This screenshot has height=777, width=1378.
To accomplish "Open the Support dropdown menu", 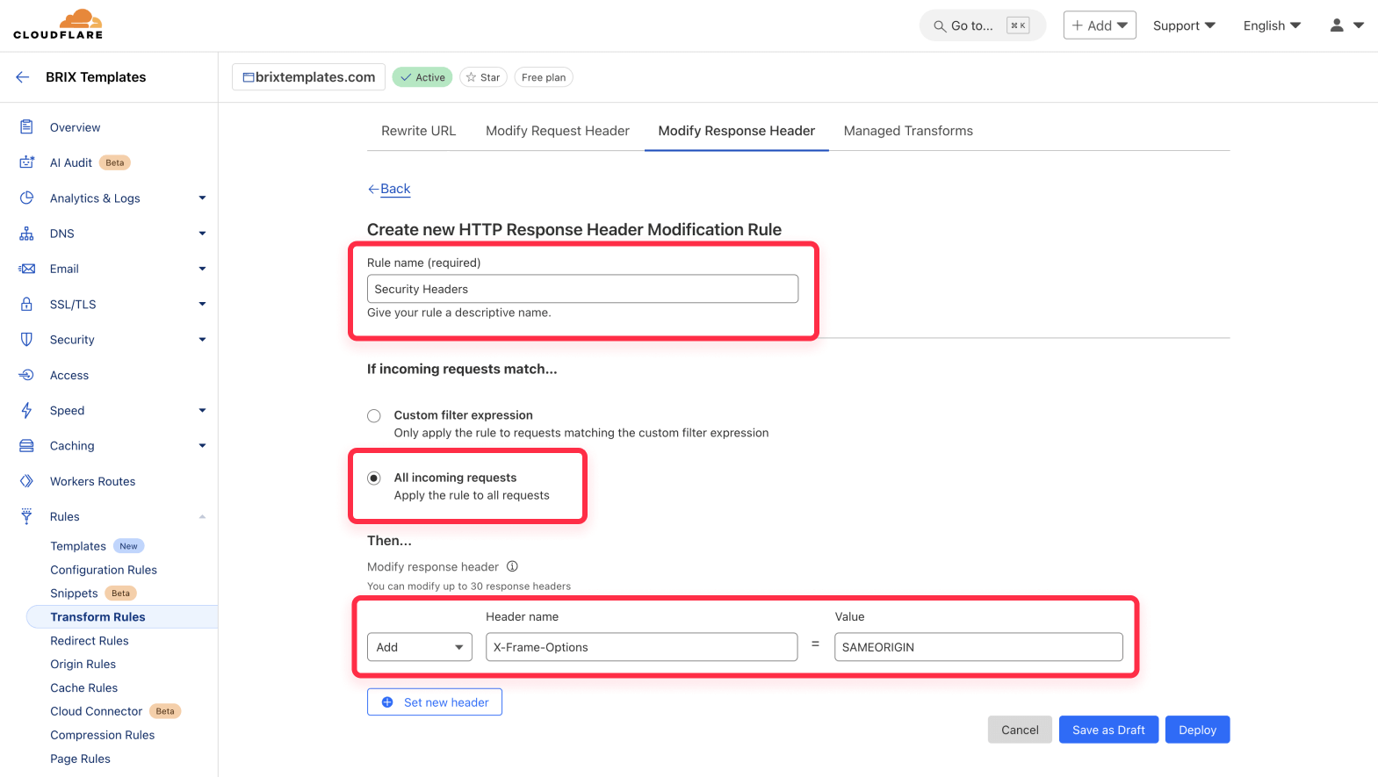I will pyautogui.click(x=1184, y=25).
